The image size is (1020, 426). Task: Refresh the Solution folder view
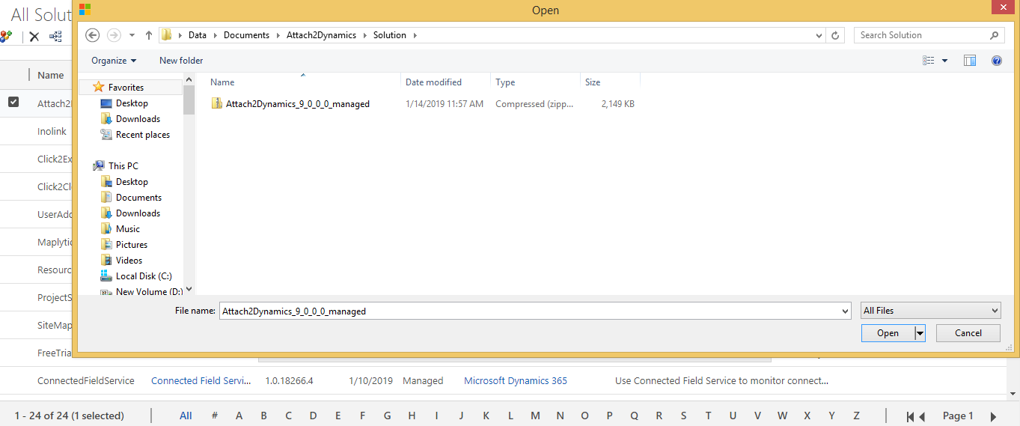(836, 35)
